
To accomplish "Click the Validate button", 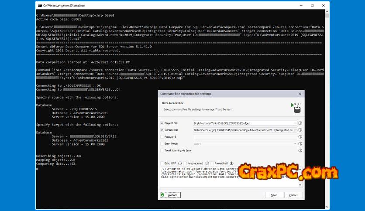I will pos(170,195).
